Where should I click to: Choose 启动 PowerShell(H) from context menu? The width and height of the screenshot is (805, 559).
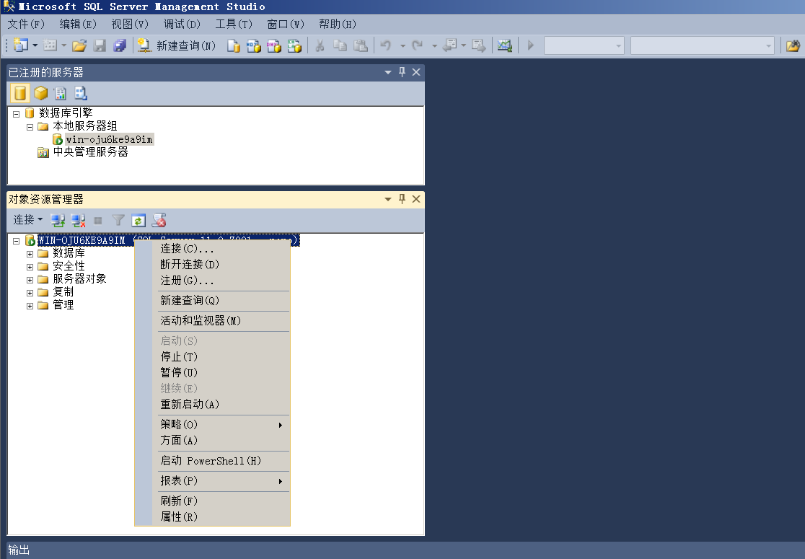tap(213, 461)
